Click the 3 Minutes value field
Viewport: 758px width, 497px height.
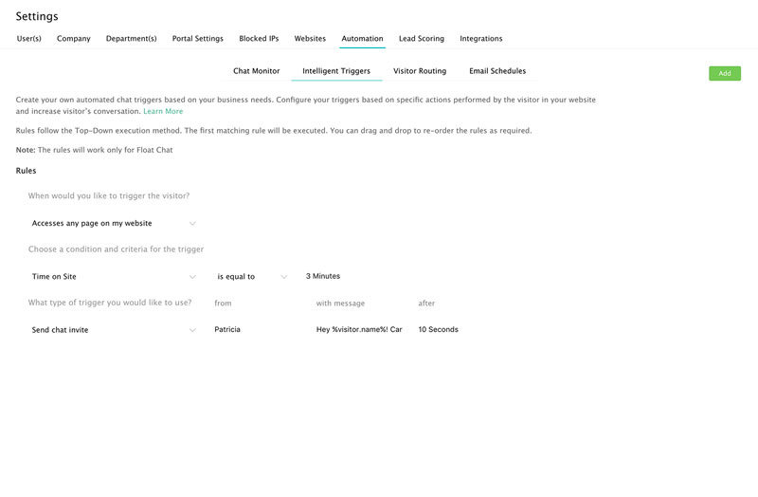pyautogui.click(x=323, y=276)
